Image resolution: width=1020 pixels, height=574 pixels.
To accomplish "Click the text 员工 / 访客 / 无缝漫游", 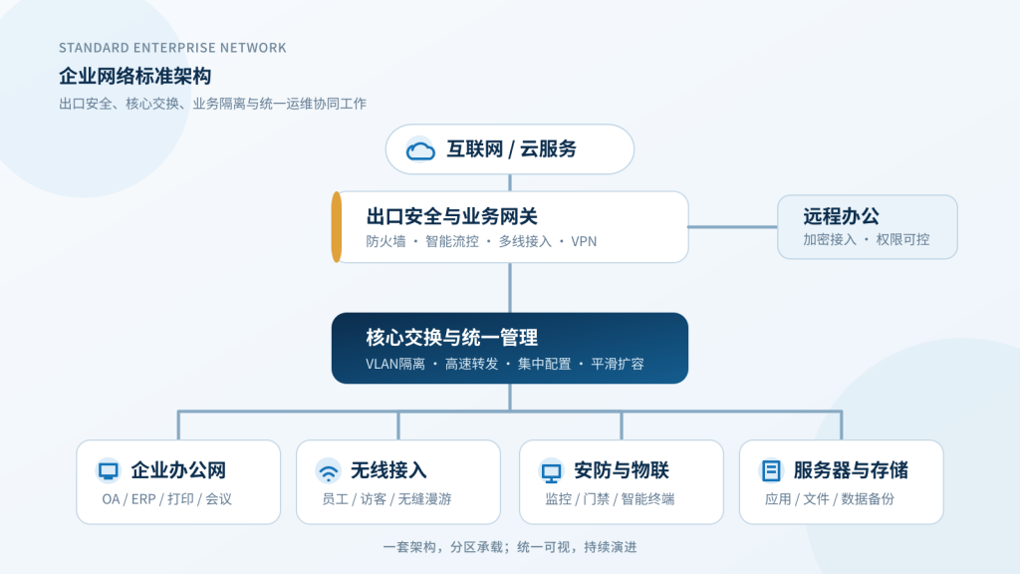I will tap(386, 499).
